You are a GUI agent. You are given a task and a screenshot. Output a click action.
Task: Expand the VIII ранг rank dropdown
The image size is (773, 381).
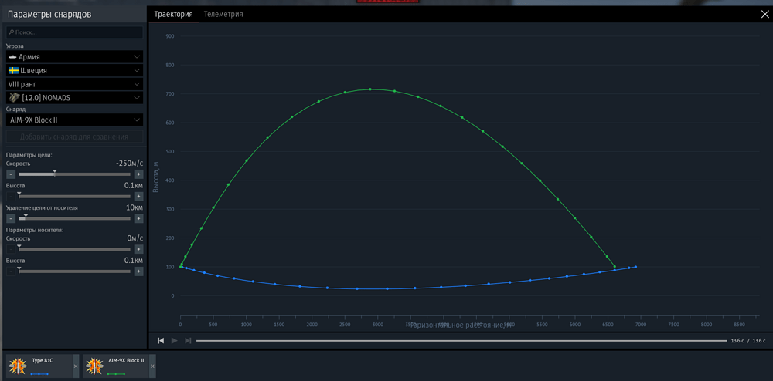coord(75,84)
